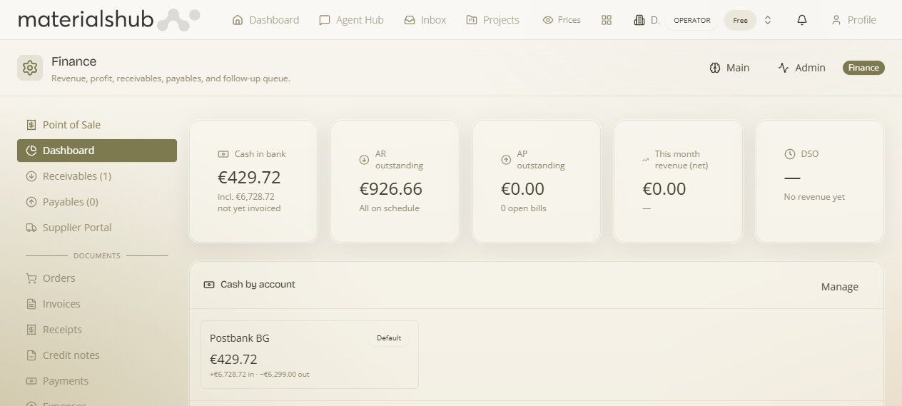Screen dimensions: 902x406
Task: Open Payables (0) in sidebar
Action: click(97, 202)
